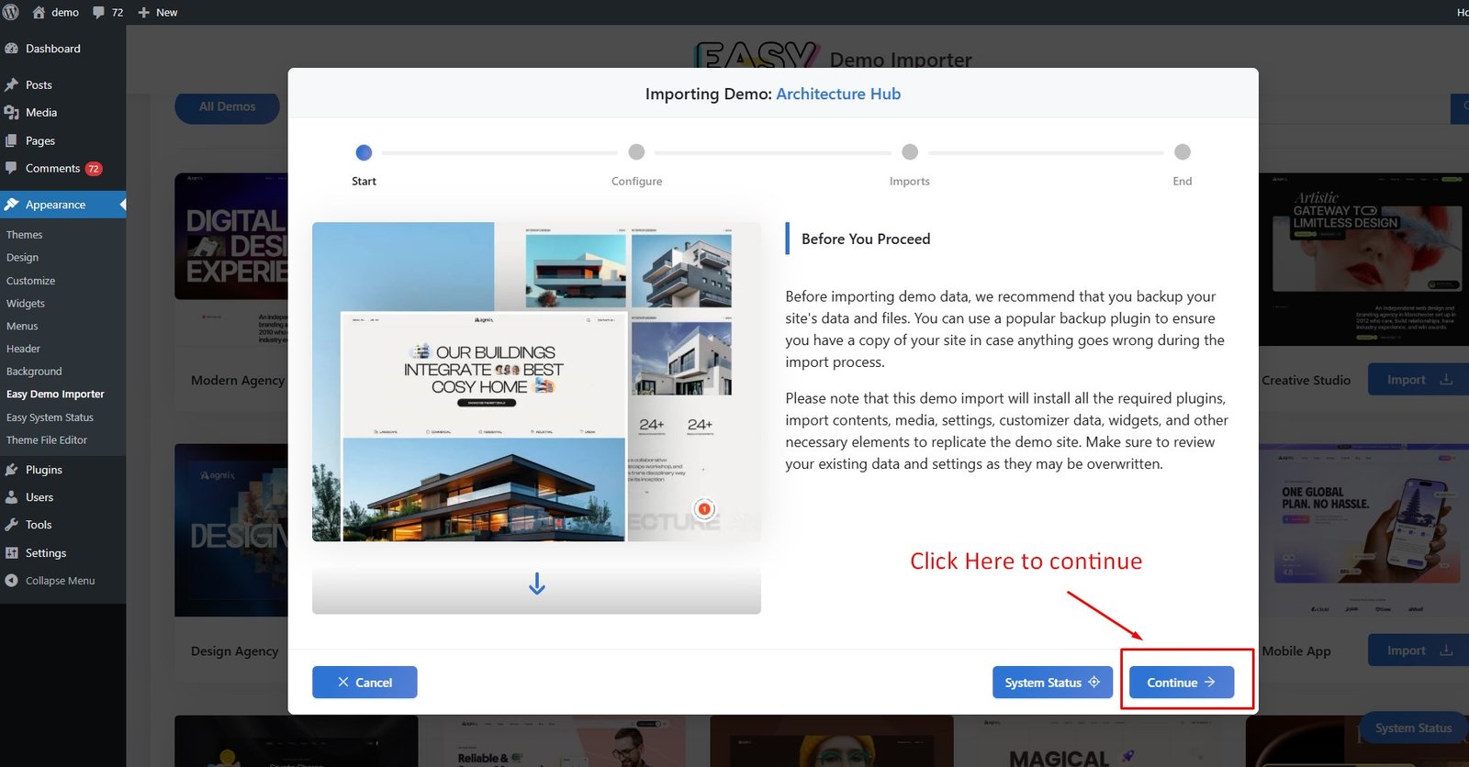This screenshot has width=1469, height=767.
Task: Click the Architecture Hub preview image
Action: click(x=536, y=382)
